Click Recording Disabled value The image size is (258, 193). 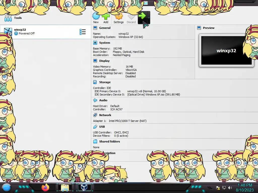click(131, 76)
